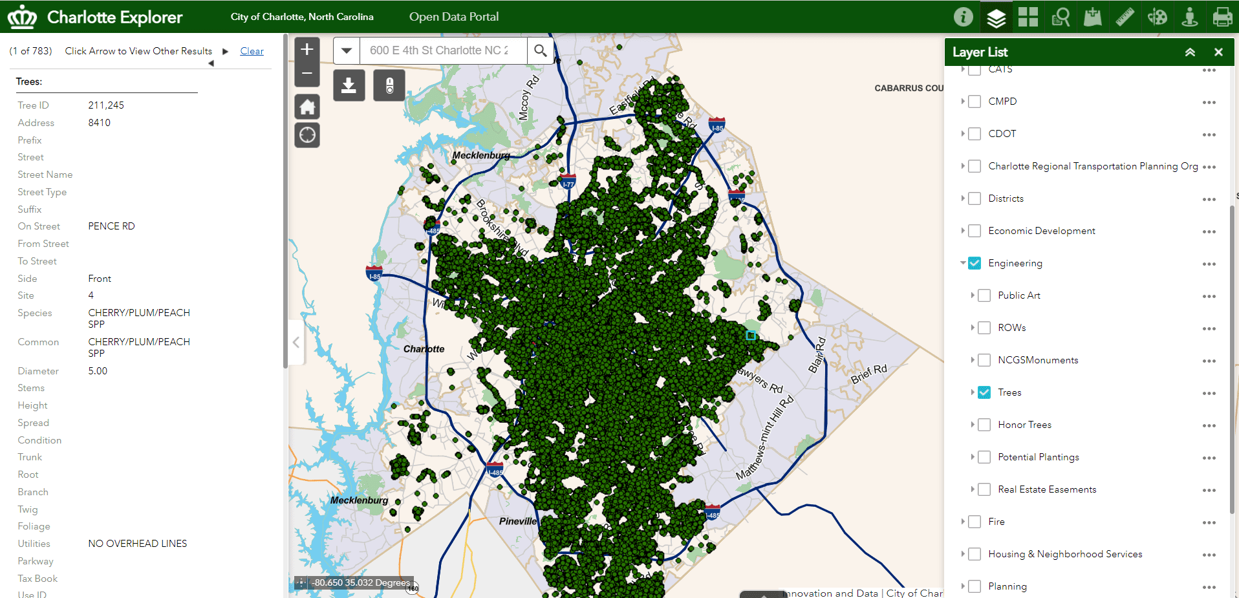Open the query search widget icon

tap(1061, 17)
